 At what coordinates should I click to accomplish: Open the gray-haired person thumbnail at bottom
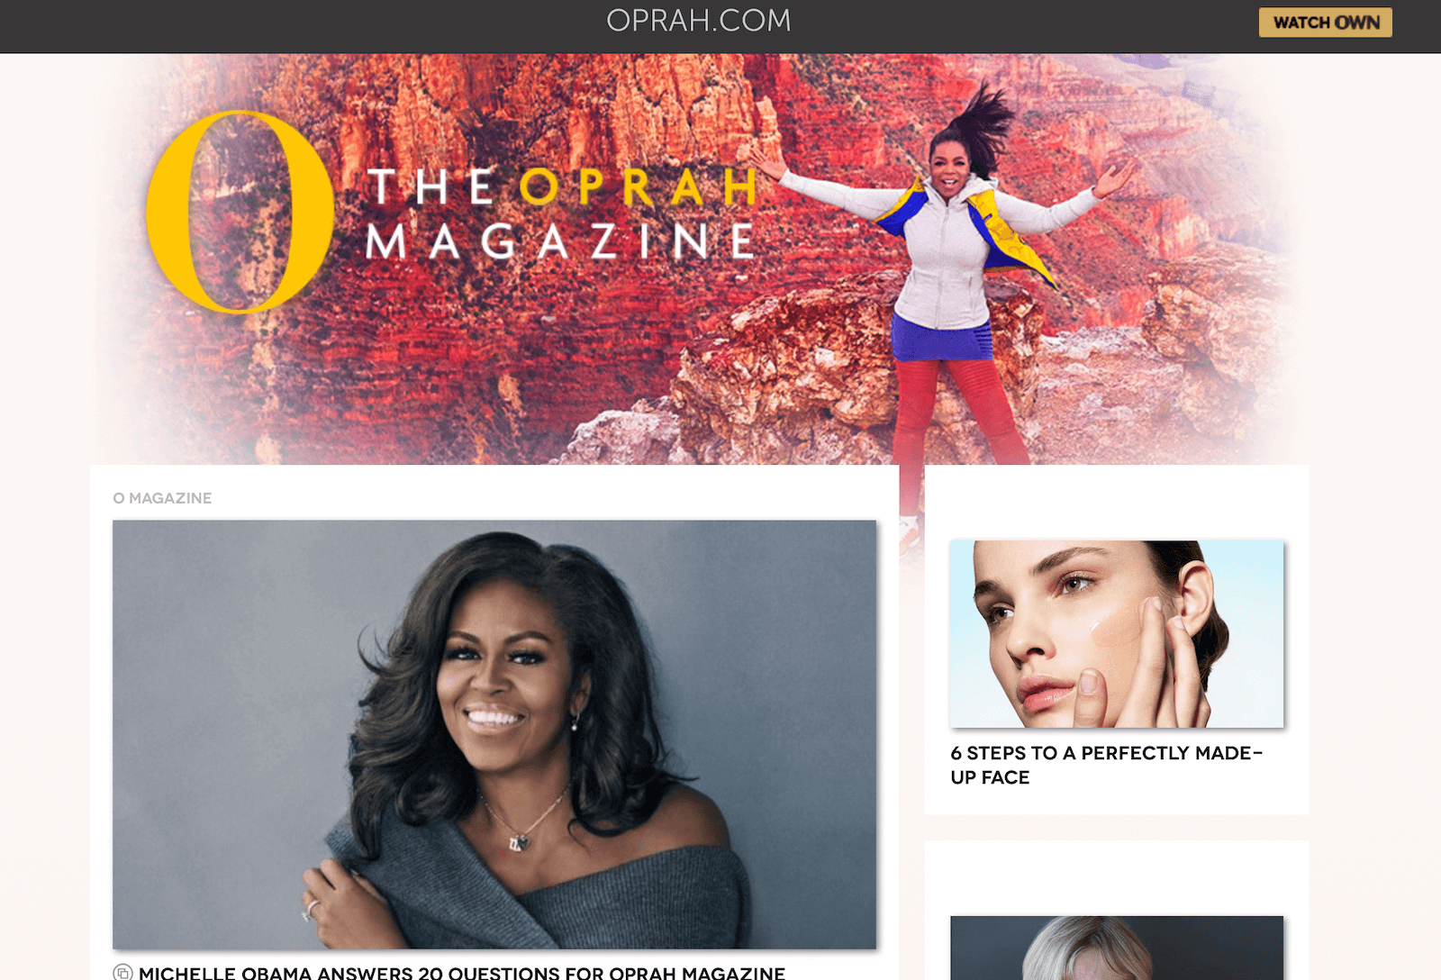coord(1117,948)
